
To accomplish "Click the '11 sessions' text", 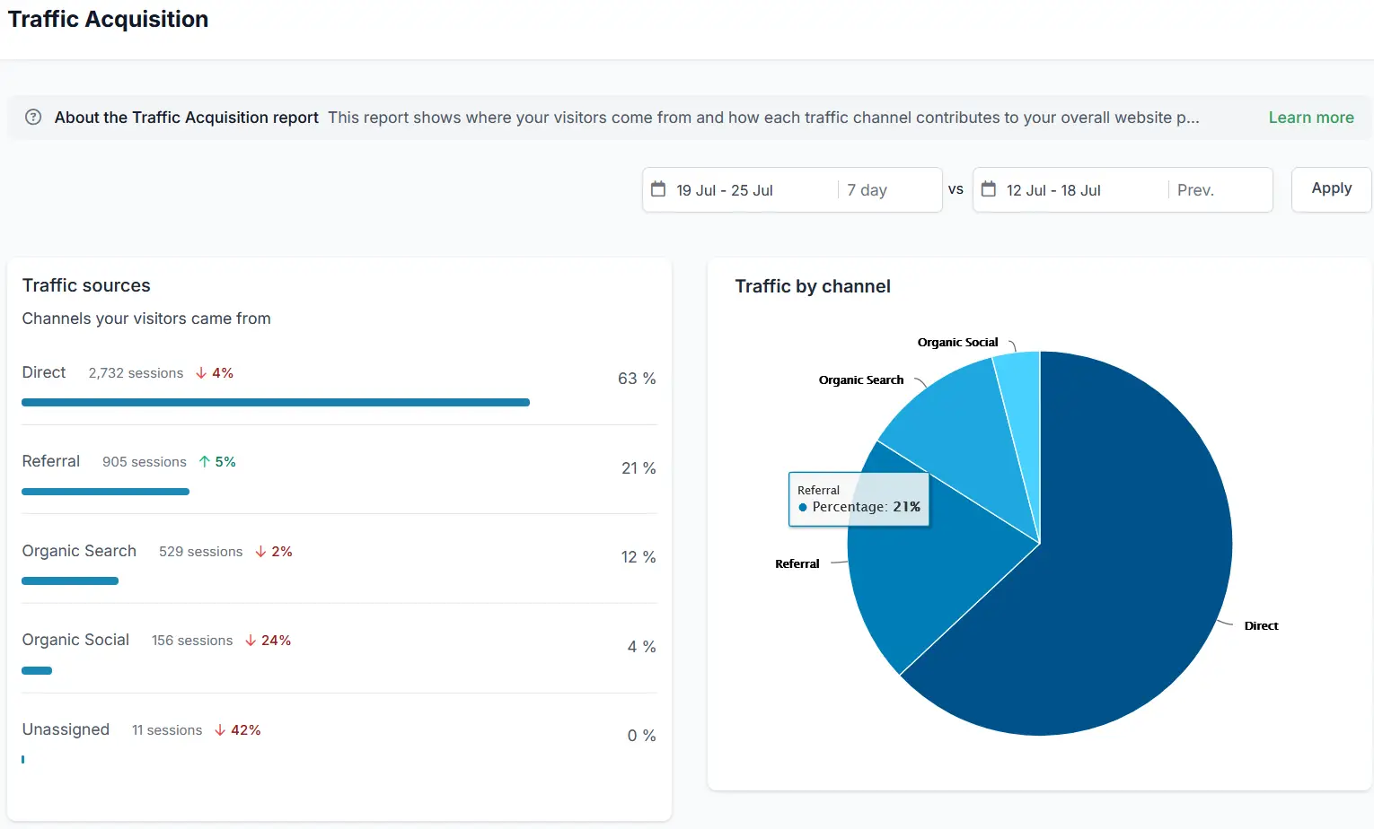I will (167, 730).
